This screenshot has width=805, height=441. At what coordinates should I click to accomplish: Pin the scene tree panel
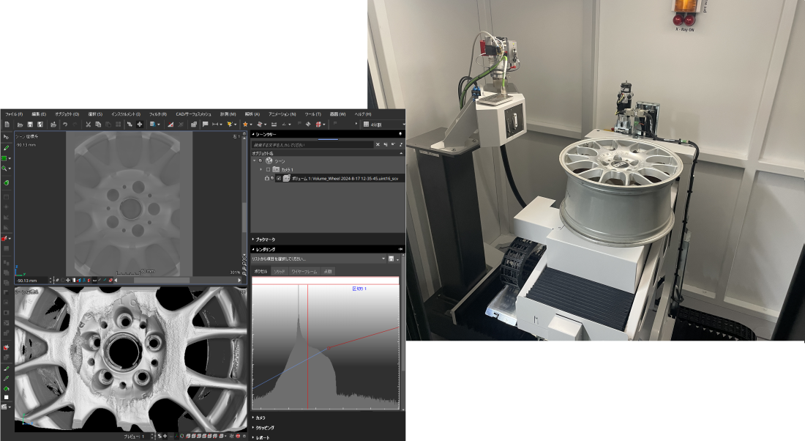400,135
